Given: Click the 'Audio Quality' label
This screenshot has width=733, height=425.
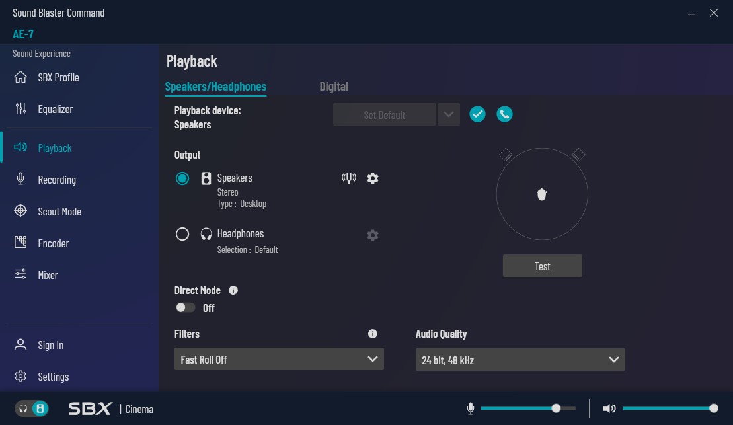Looking at the screenshot, I should (x=442, y=334).
